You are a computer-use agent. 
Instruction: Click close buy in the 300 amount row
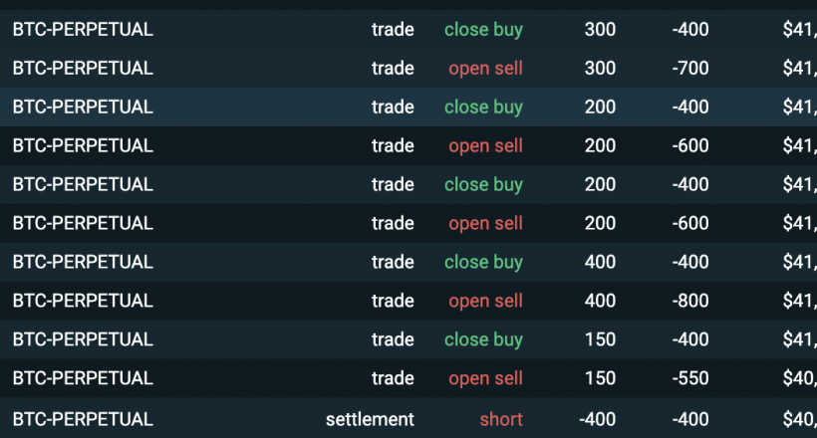click(x=483, y=30)
